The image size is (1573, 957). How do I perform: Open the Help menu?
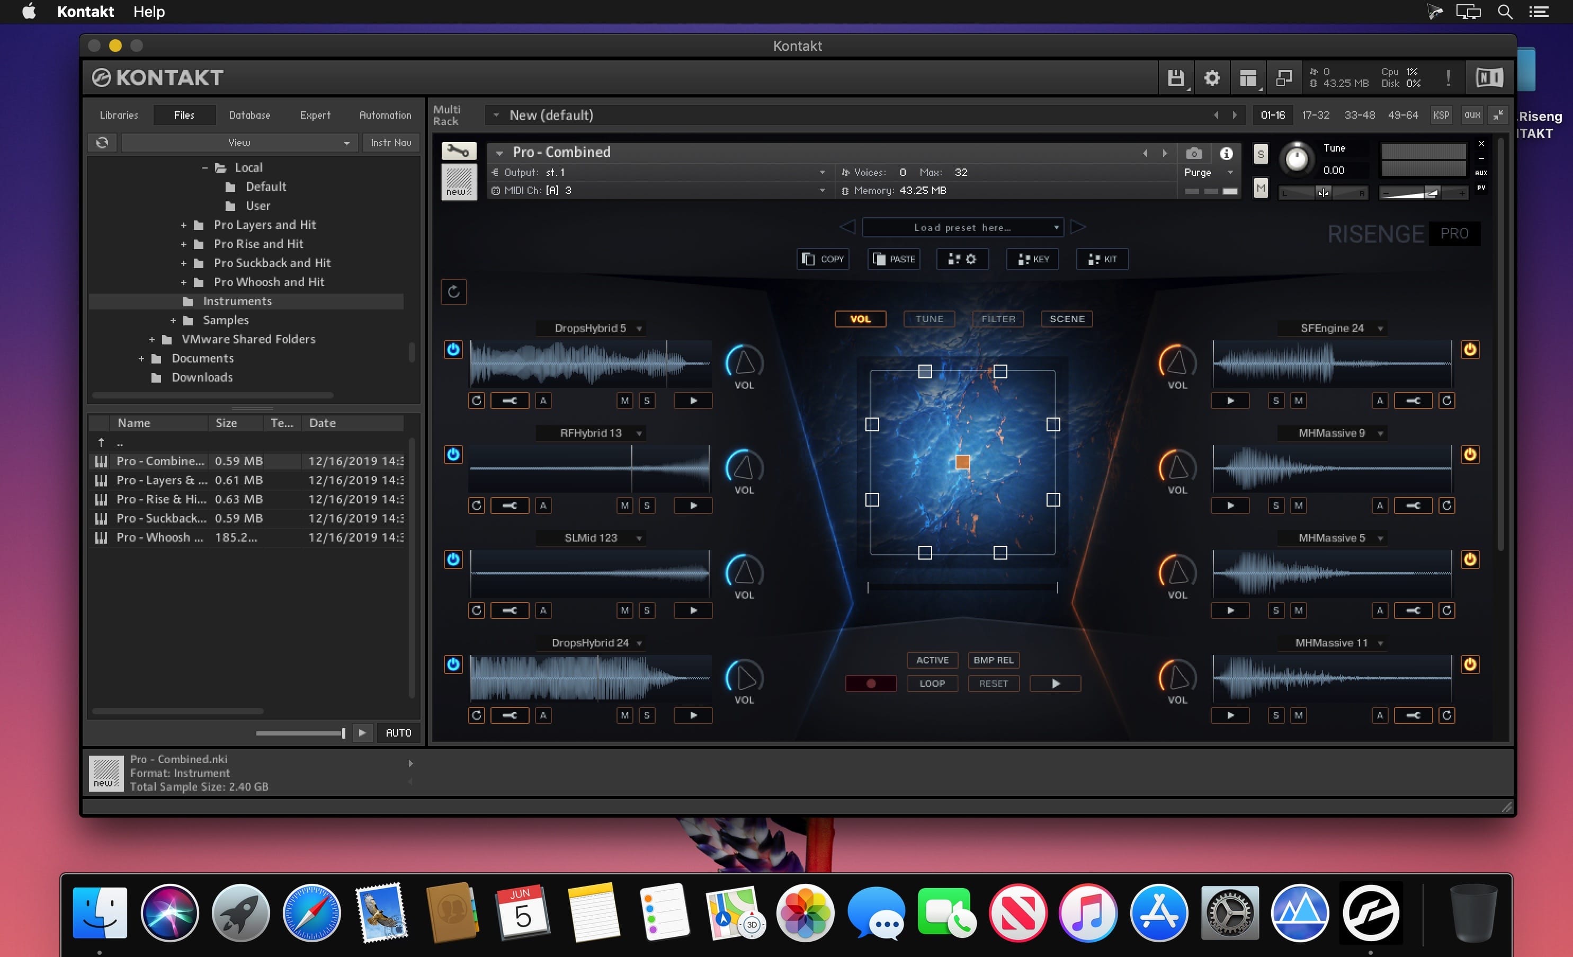pos(149,12)
